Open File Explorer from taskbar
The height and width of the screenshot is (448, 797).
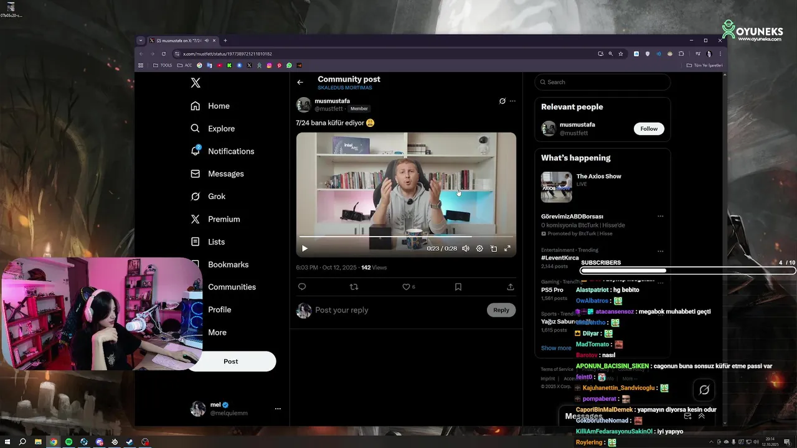38,442
